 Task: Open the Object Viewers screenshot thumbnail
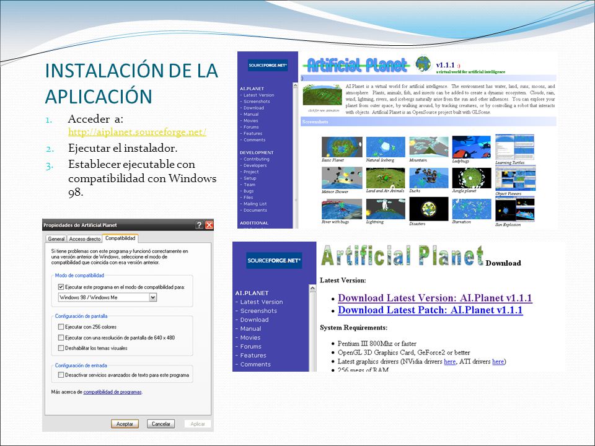point(516,178)
